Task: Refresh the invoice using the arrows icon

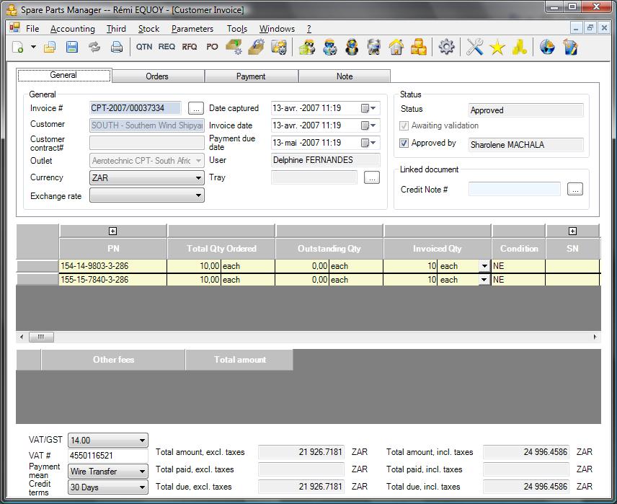Action: pos(94,48)
